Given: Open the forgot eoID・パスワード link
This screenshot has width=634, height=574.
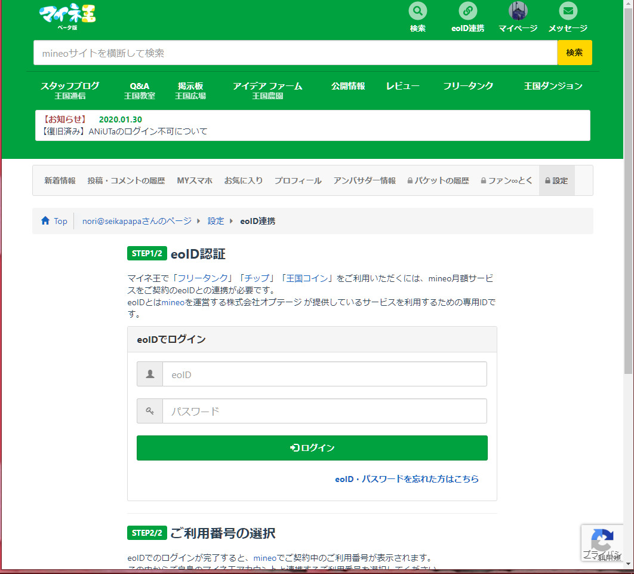Looking at the screenshot, I should click(x=407, y=479).
